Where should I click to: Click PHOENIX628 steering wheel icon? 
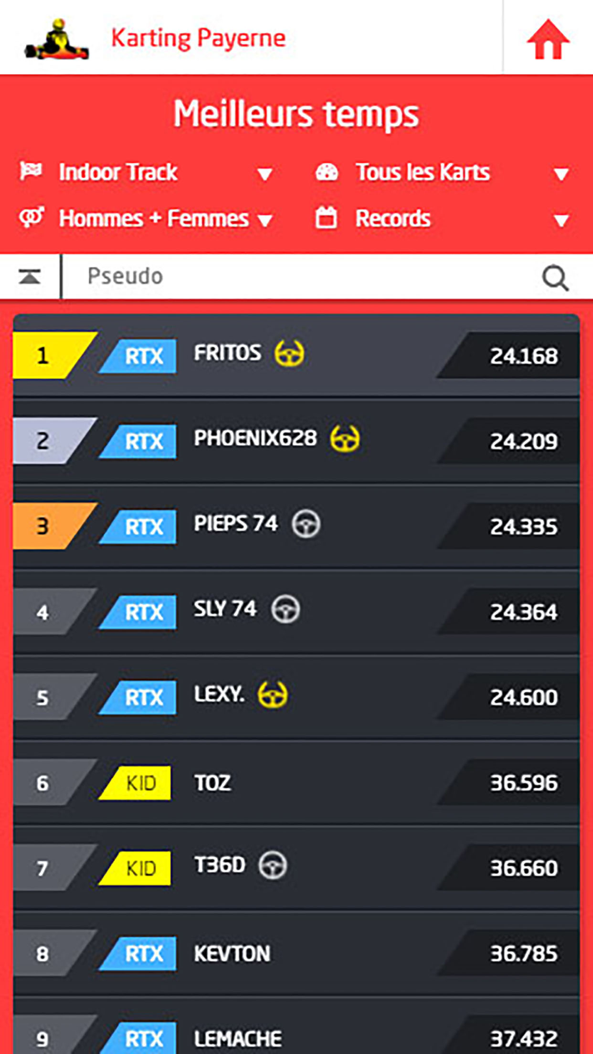point(345,439)
